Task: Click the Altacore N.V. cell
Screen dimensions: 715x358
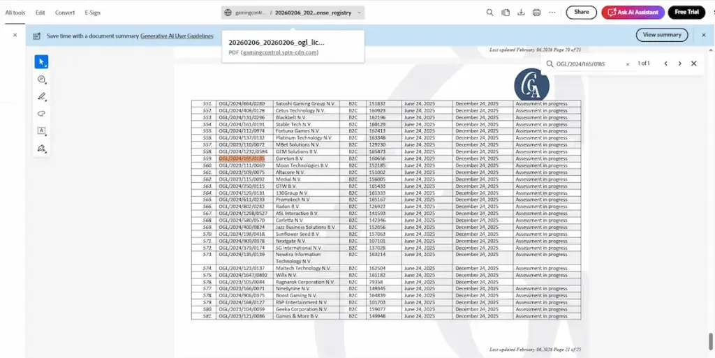Action: pos(306,172)
